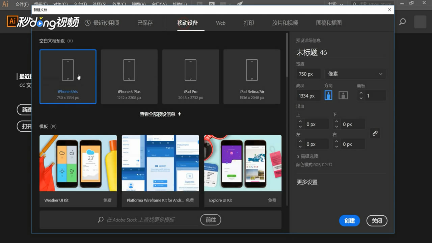The image size is (432, 243).
Task: Select portrait orientation icon
Action: coord(328,96)
